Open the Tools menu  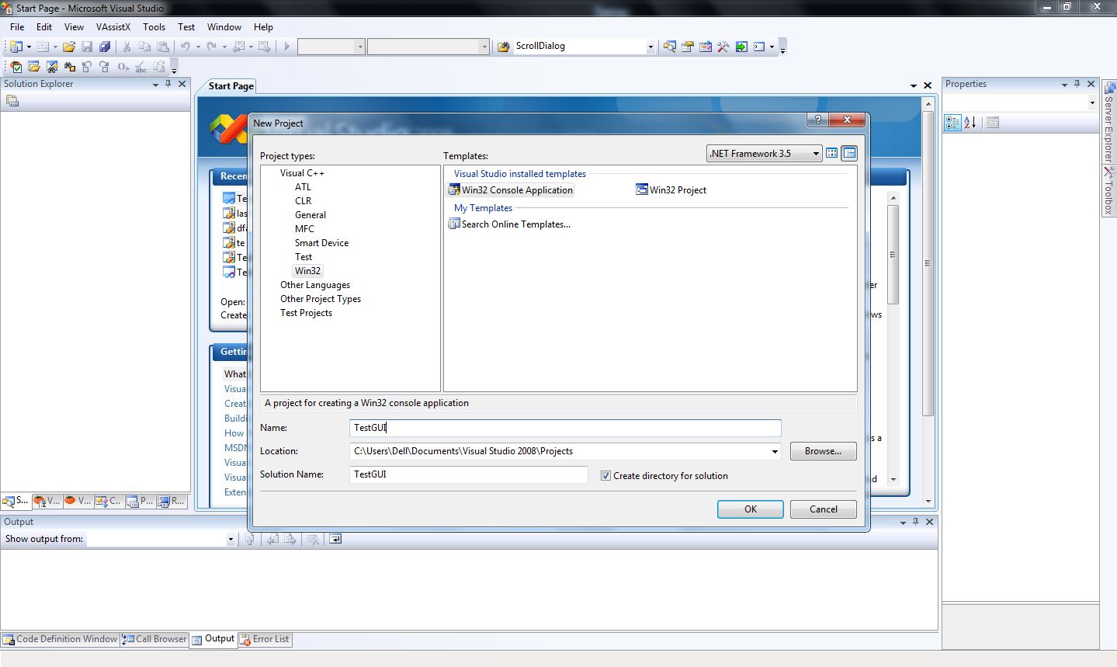154,26
